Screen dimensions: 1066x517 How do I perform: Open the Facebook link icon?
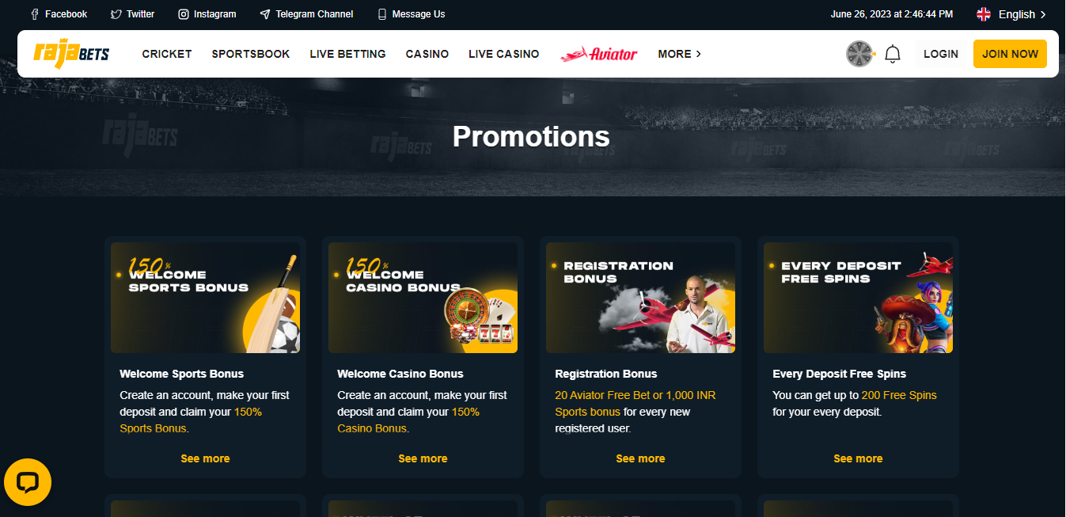tap(34, 14)
